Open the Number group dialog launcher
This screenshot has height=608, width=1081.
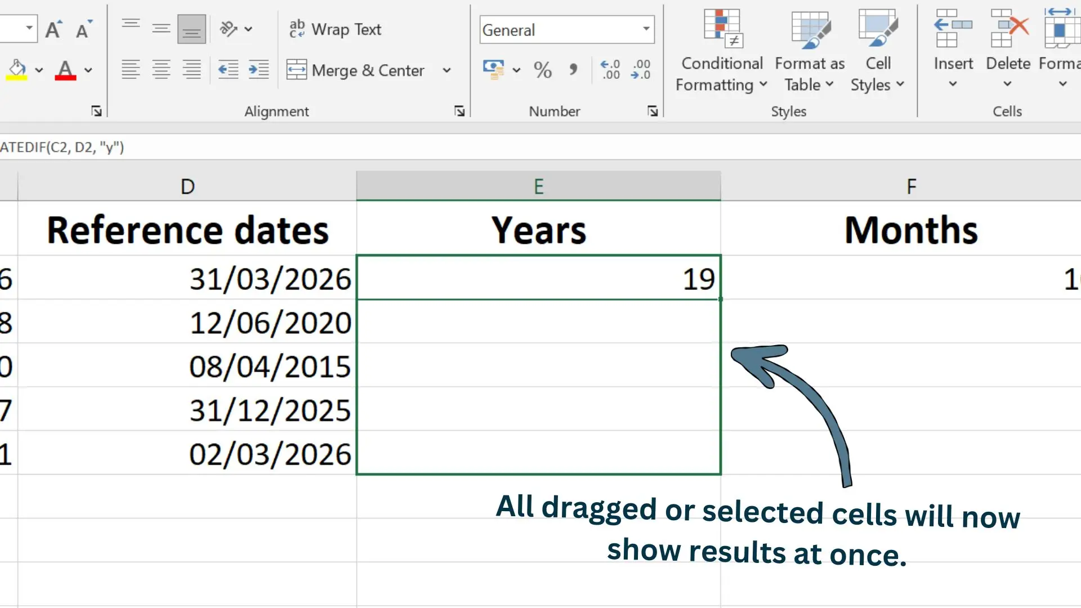pyautogui.click(x=652, y=111)
